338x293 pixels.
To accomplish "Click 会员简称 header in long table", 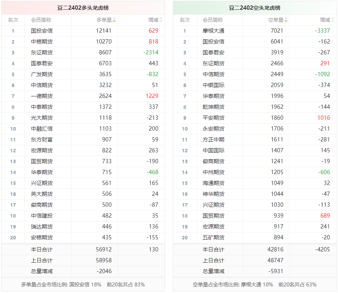I will 41,20.
